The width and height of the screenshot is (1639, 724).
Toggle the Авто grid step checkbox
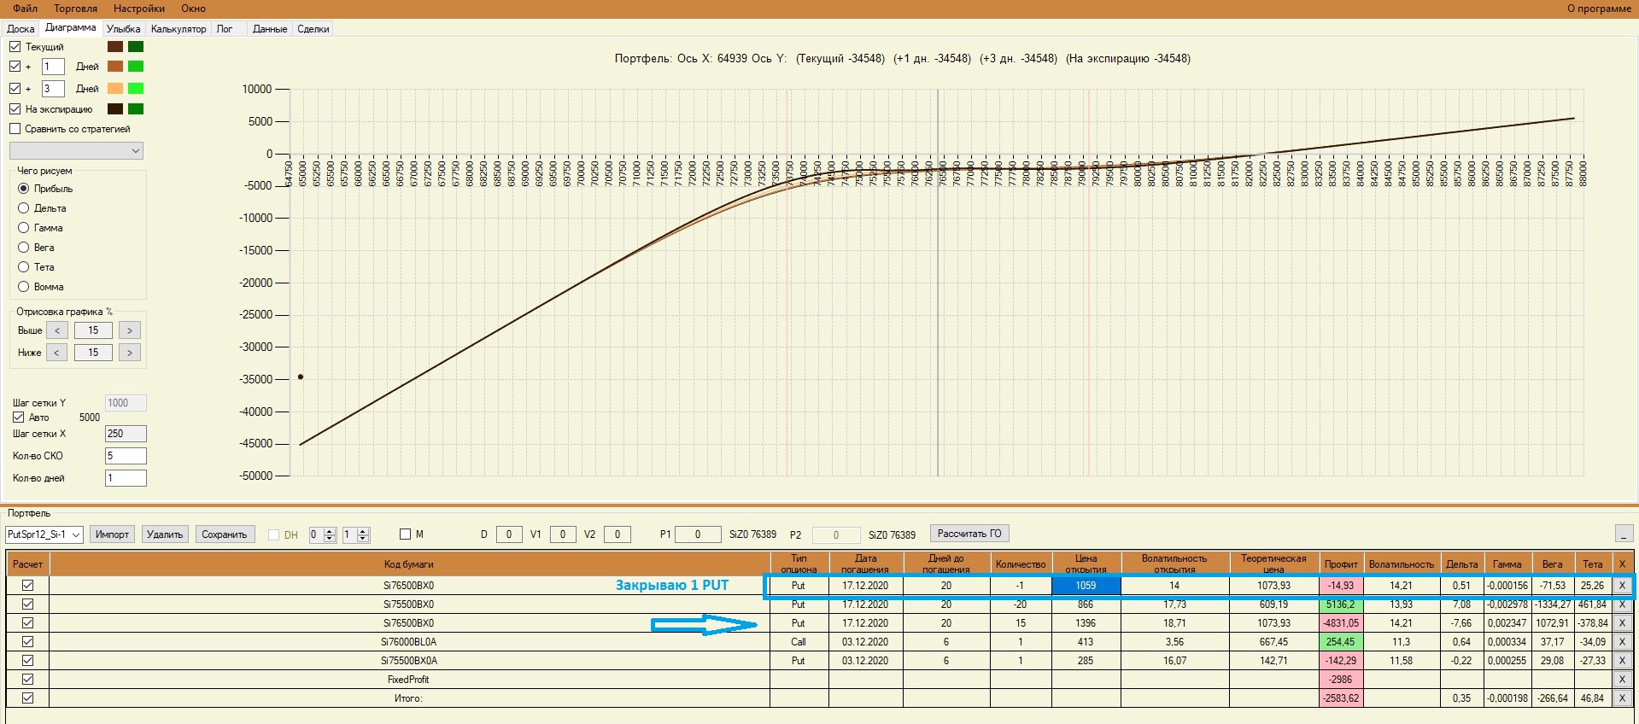[x=18, y=417]
